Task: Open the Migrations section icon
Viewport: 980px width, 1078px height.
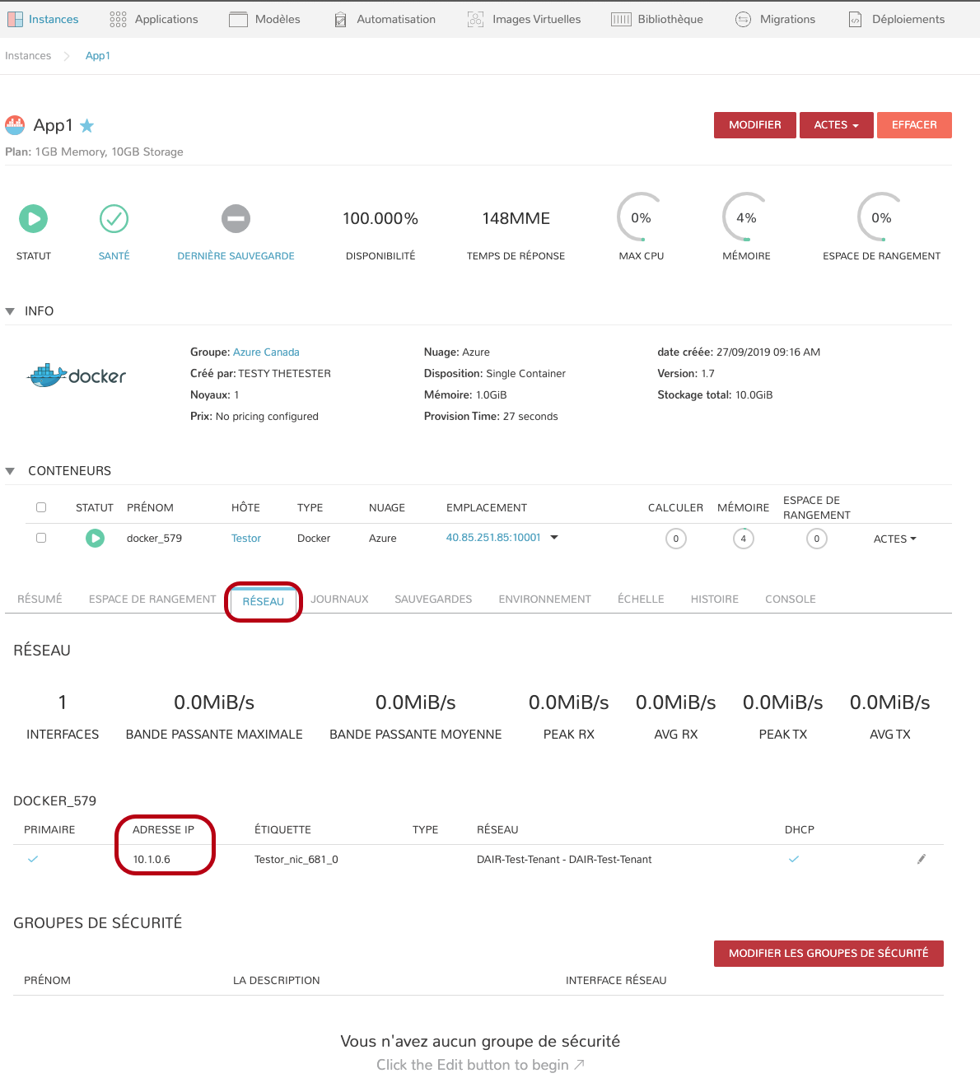Action: [x=743, y=19]
